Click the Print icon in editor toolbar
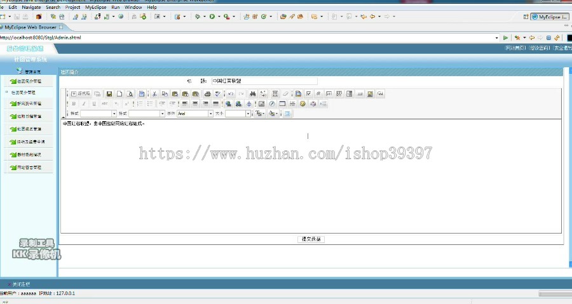 [x=207, y=94]
